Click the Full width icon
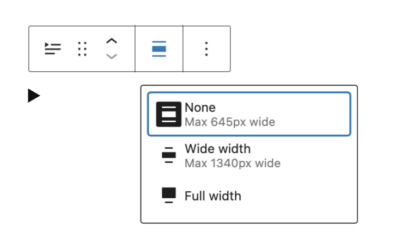 [169, 196]
